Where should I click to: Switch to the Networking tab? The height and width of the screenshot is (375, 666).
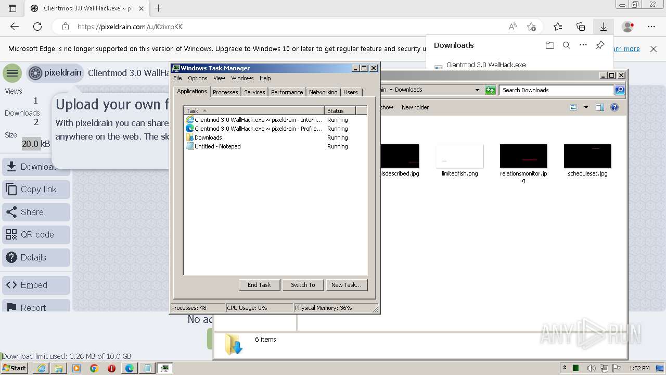[323, 92]
